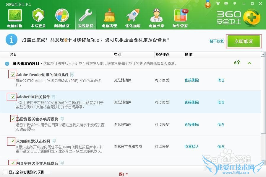Uncheck 未知的IE默认起始页 checkbox
Viewport: 266px width, 177px height.
point(13,141)
